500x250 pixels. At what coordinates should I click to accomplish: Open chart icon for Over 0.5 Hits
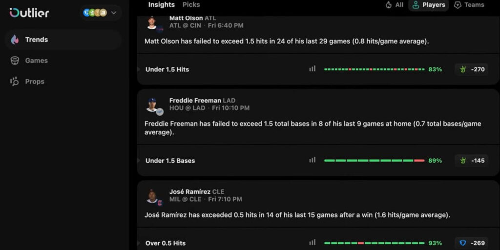click(312, 243)
